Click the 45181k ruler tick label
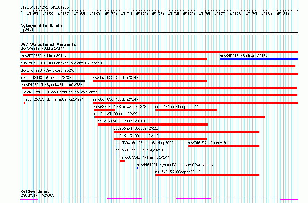This screenshot has width=308, height=203. pyautogui.click(x=283, y=14)
